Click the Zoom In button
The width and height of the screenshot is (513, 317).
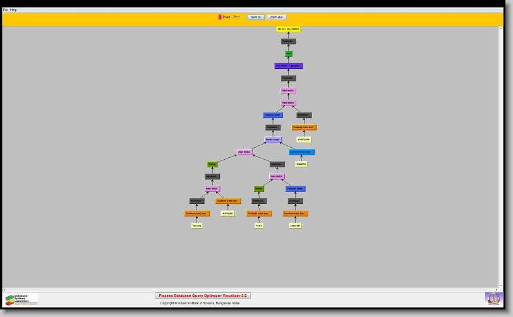point(255,17)
